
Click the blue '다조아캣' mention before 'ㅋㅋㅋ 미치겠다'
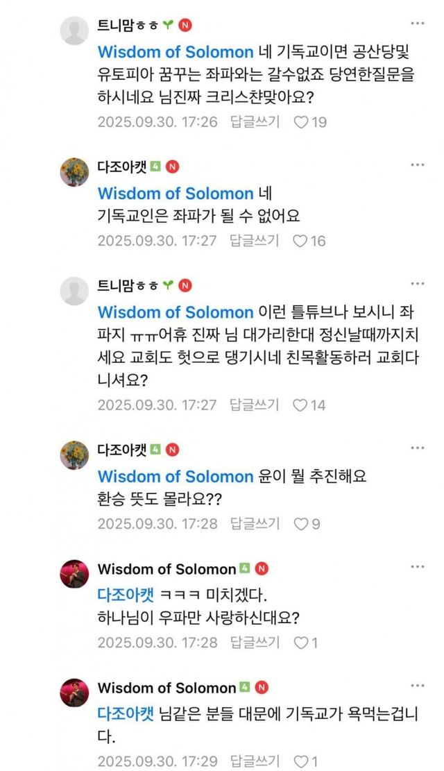click(x=126, y=595)
